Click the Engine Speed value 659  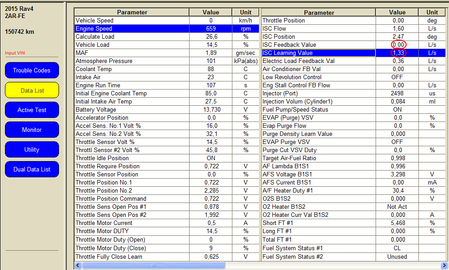211,29
